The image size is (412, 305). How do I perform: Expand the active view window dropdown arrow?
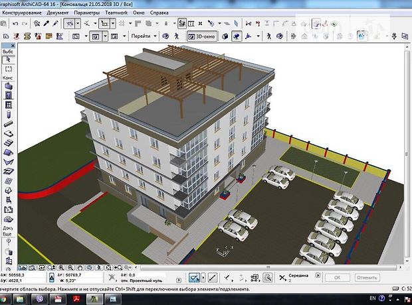point(105,36)
